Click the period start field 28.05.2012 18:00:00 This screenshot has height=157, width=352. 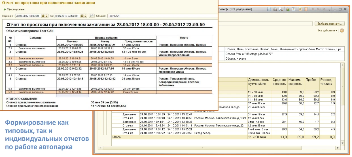[28, 16]
